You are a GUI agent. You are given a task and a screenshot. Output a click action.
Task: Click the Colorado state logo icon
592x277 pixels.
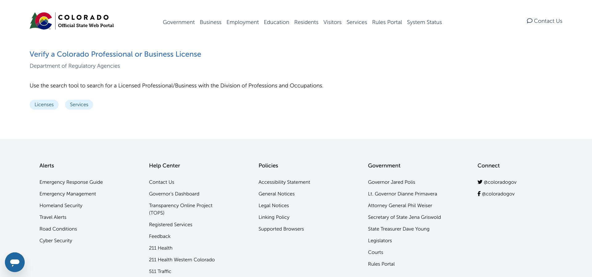click(x=41, y=21)
